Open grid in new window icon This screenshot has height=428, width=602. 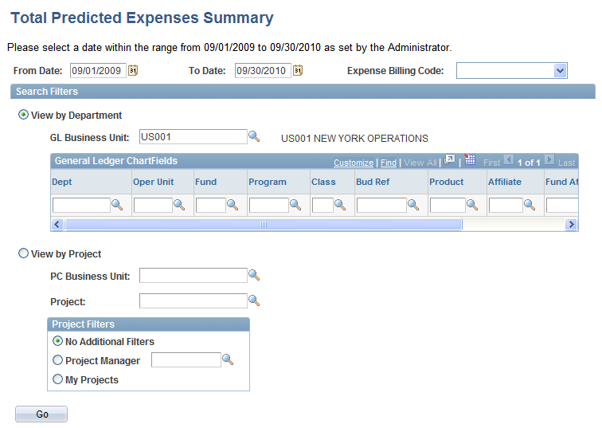point(449,160)
